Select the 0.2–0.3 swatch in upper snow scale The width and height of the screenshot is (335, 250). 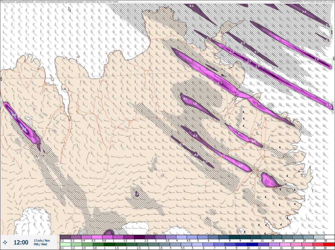[x=65, y=237]
